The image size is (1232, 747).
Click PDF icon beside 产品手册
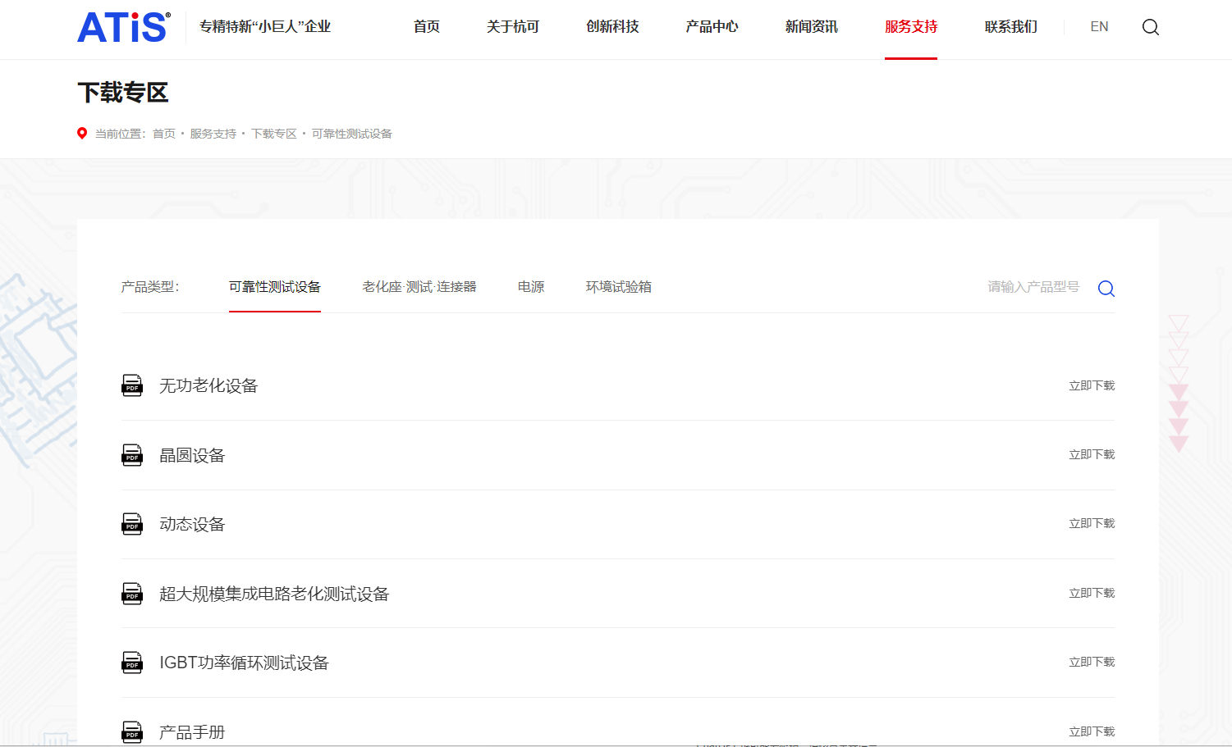click(x=132, y=731)
